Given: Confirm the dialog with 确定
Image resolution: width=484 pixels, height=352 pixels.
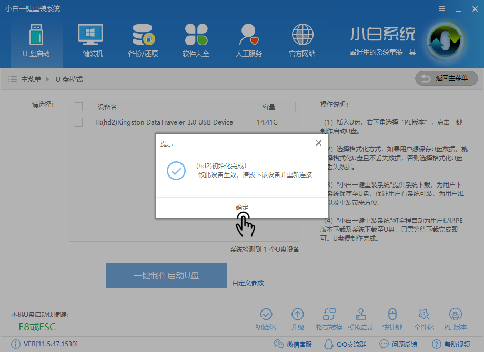Looking at the screenshot, I should pos(241,207).
